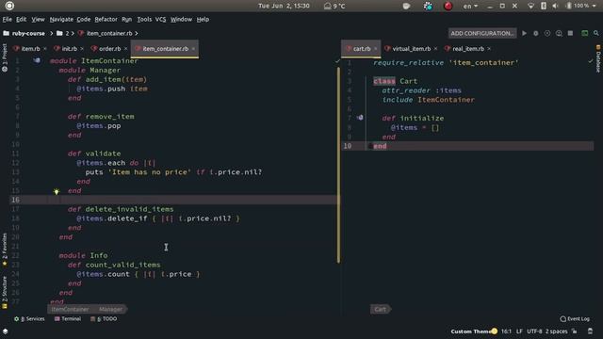The height and width of the screenshot is (339, 603).
Task: Click the Stop square icon in toolbar
Action: pyautogui.click(x=570, y=34)
